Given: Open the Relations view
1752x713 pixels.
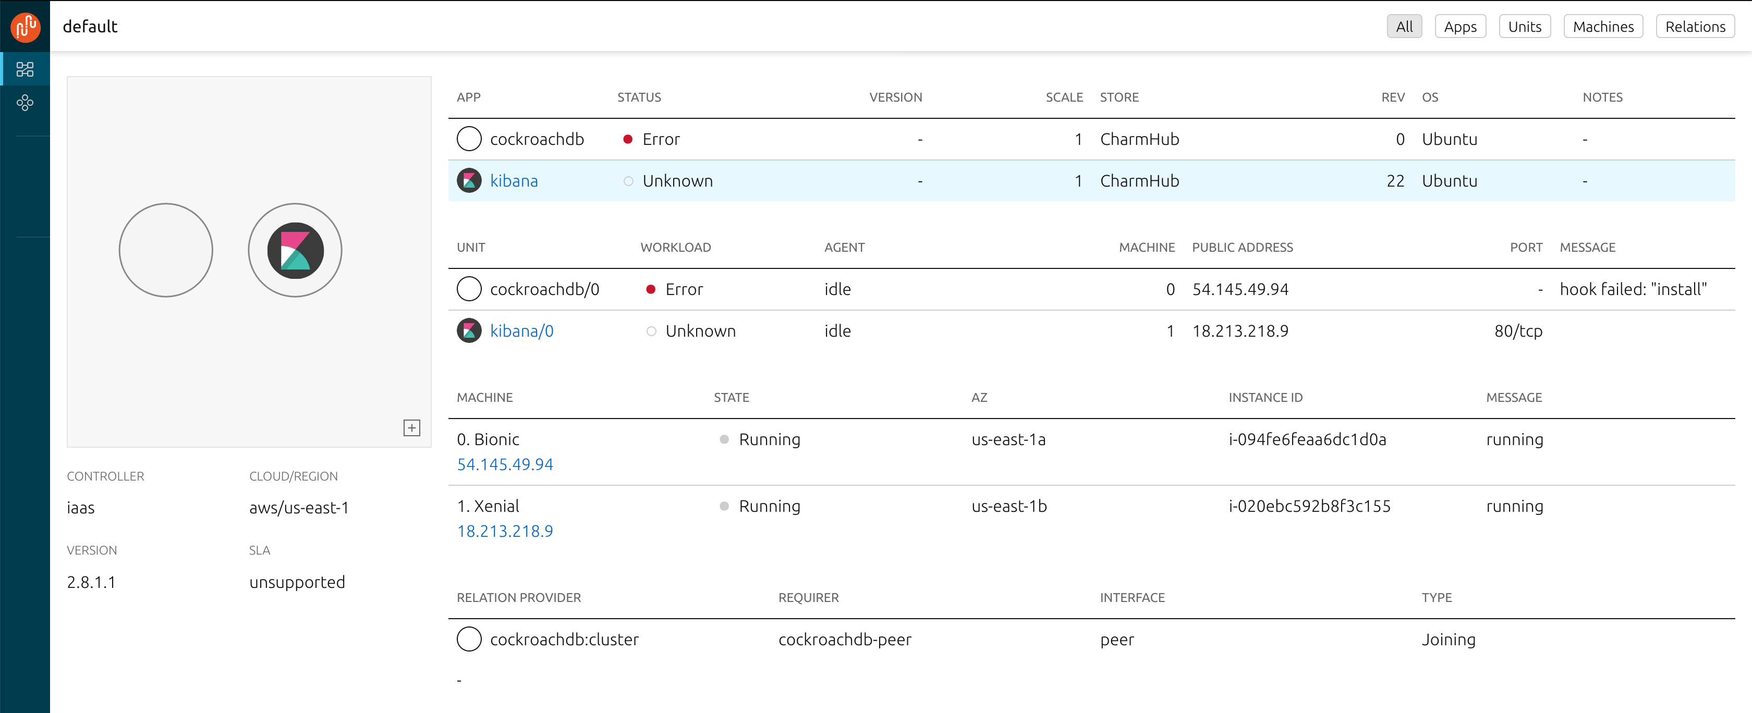Looking at the screenshot, I should pos(1695,26).
